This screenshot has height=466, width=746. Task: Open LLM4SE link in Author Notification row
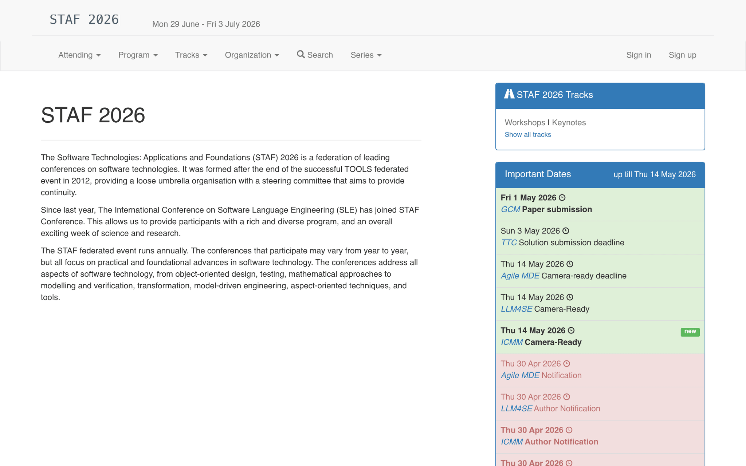point(516,408)
